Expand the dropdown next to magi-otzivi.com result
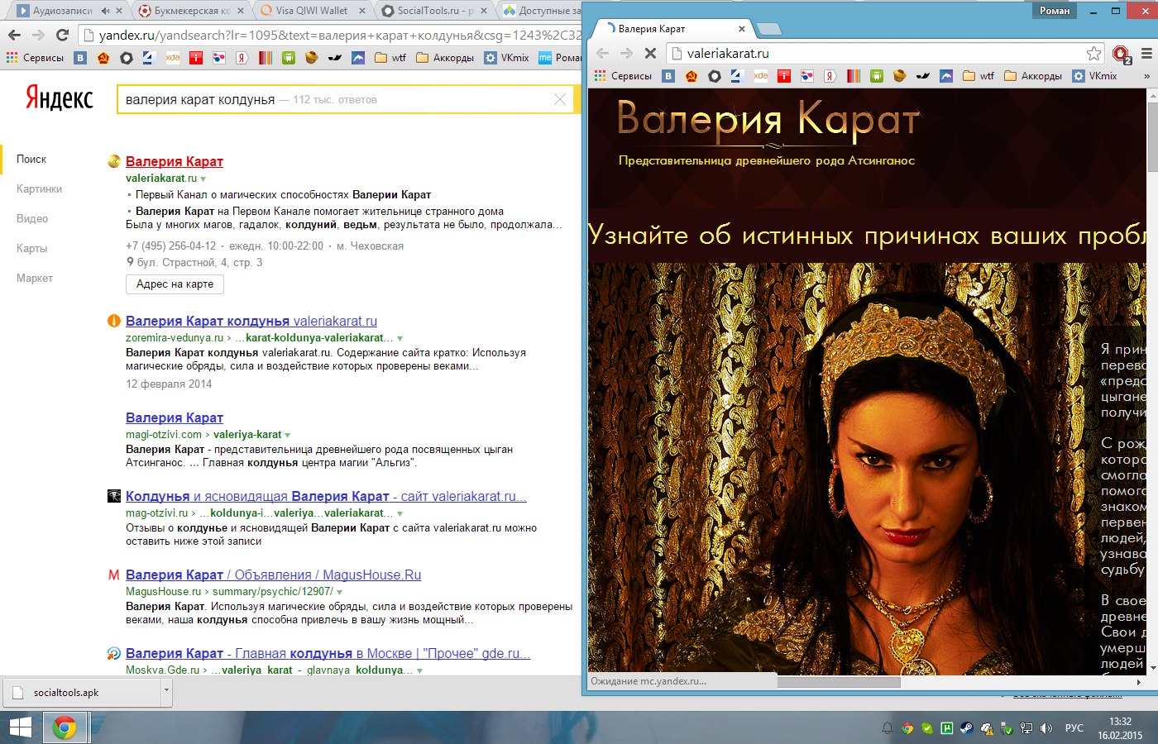The image size is (1158, 744). (x=288, y=435)
